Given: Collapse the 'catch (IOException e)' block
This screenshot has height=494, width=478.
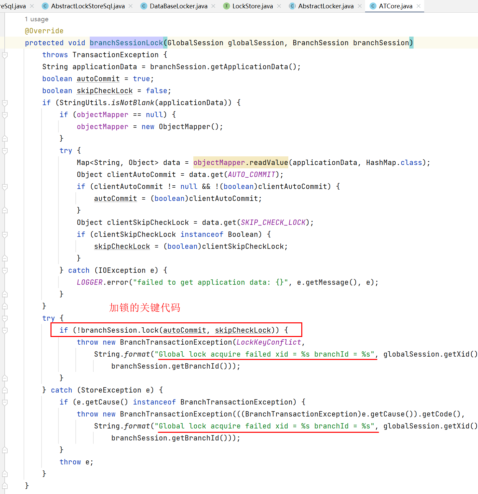Looking at the screenshot, I should (5, 270).
